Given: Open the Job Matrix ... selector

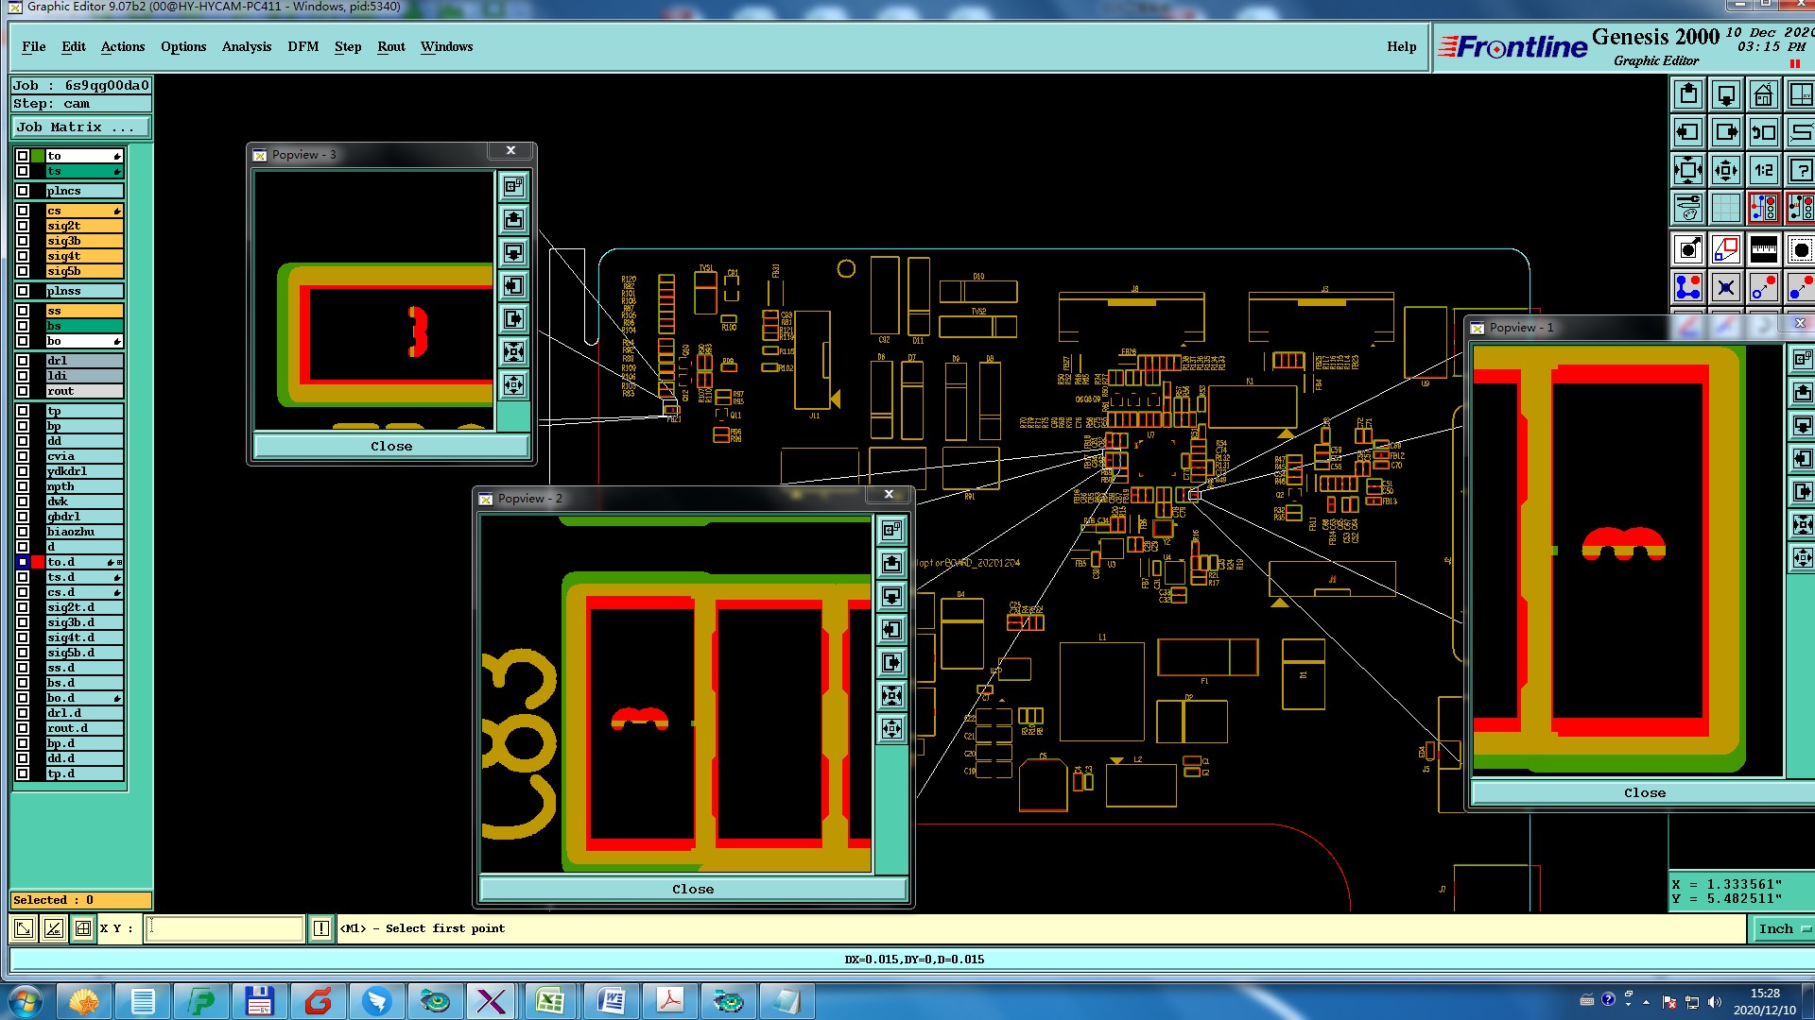Looking at the screenshot, I should click(80, 127).
